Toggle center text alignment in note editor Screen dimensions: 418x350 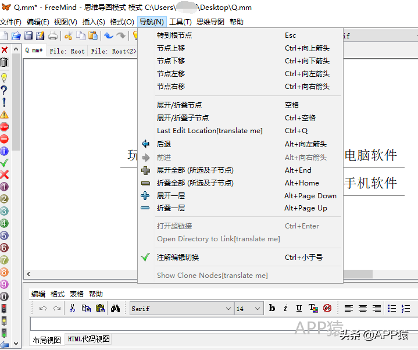[x=363, y=308]
